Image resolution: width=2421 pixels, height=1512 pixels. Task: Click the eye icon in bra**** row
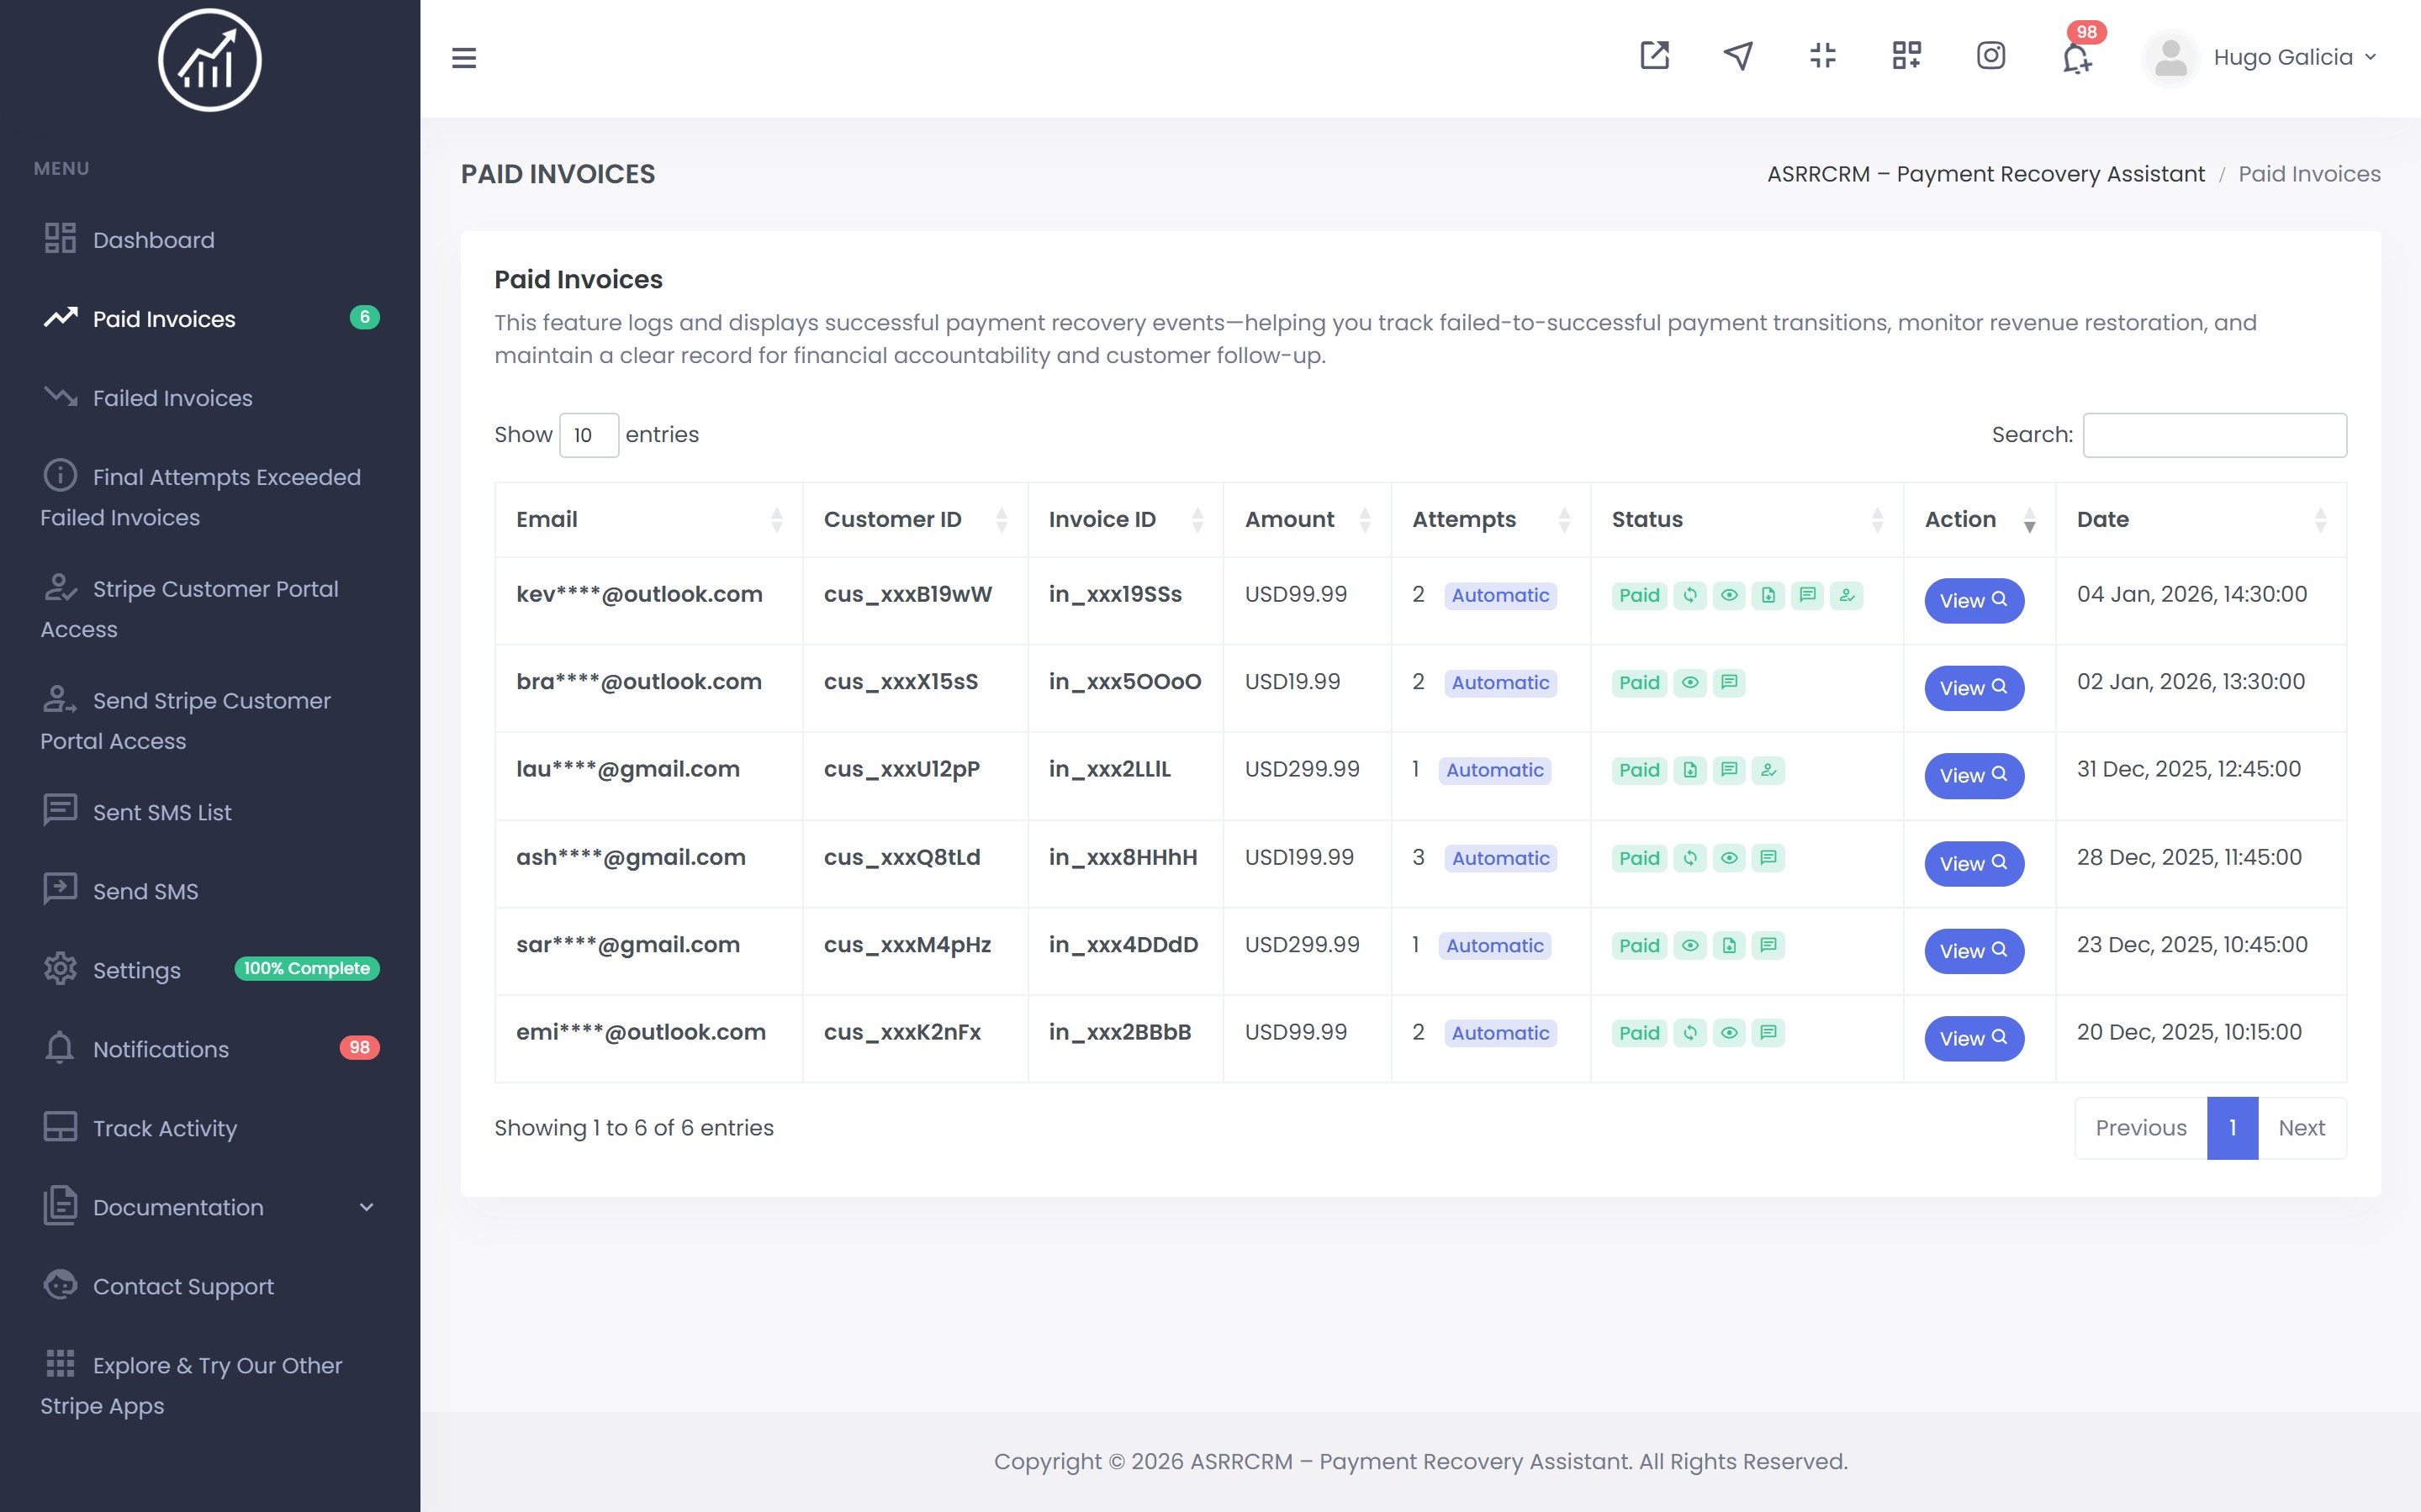1689,683
